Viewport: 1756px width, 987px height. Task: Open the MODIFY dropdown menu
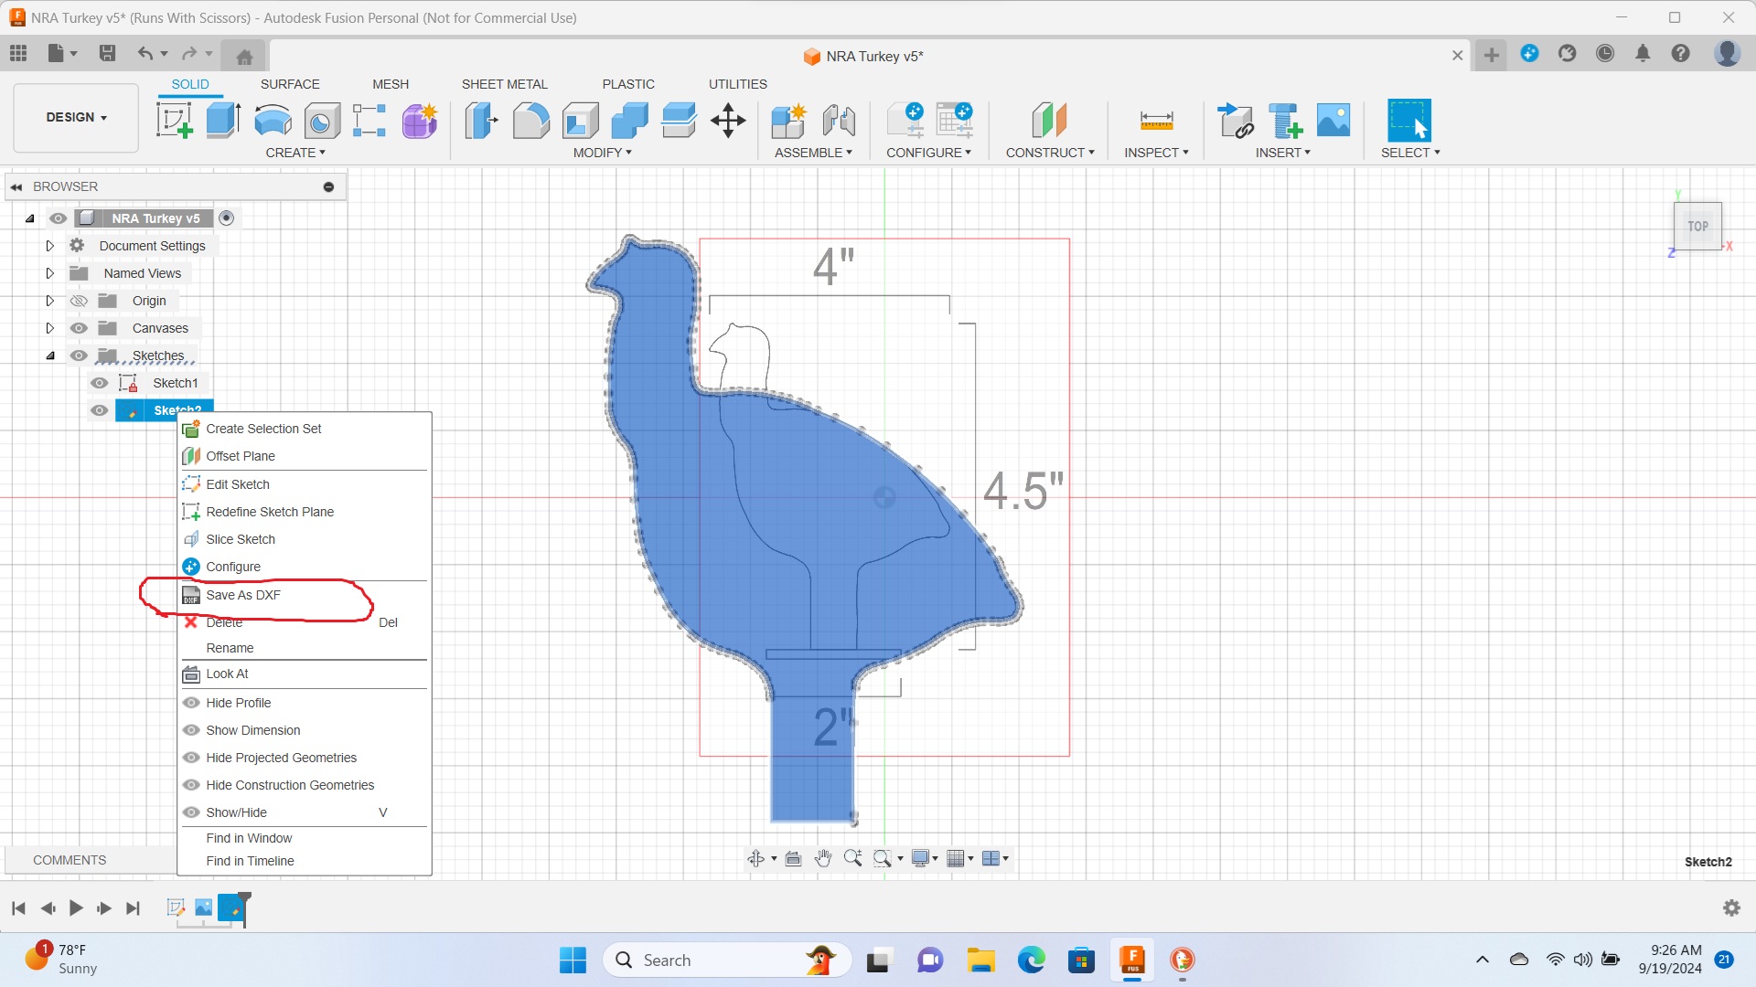[x=603, y=153]
